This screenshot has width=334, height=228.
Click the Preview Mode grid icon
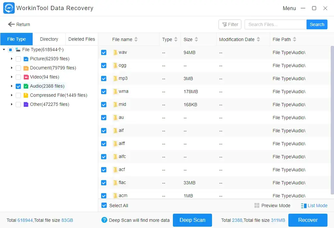tap(257, 206)
